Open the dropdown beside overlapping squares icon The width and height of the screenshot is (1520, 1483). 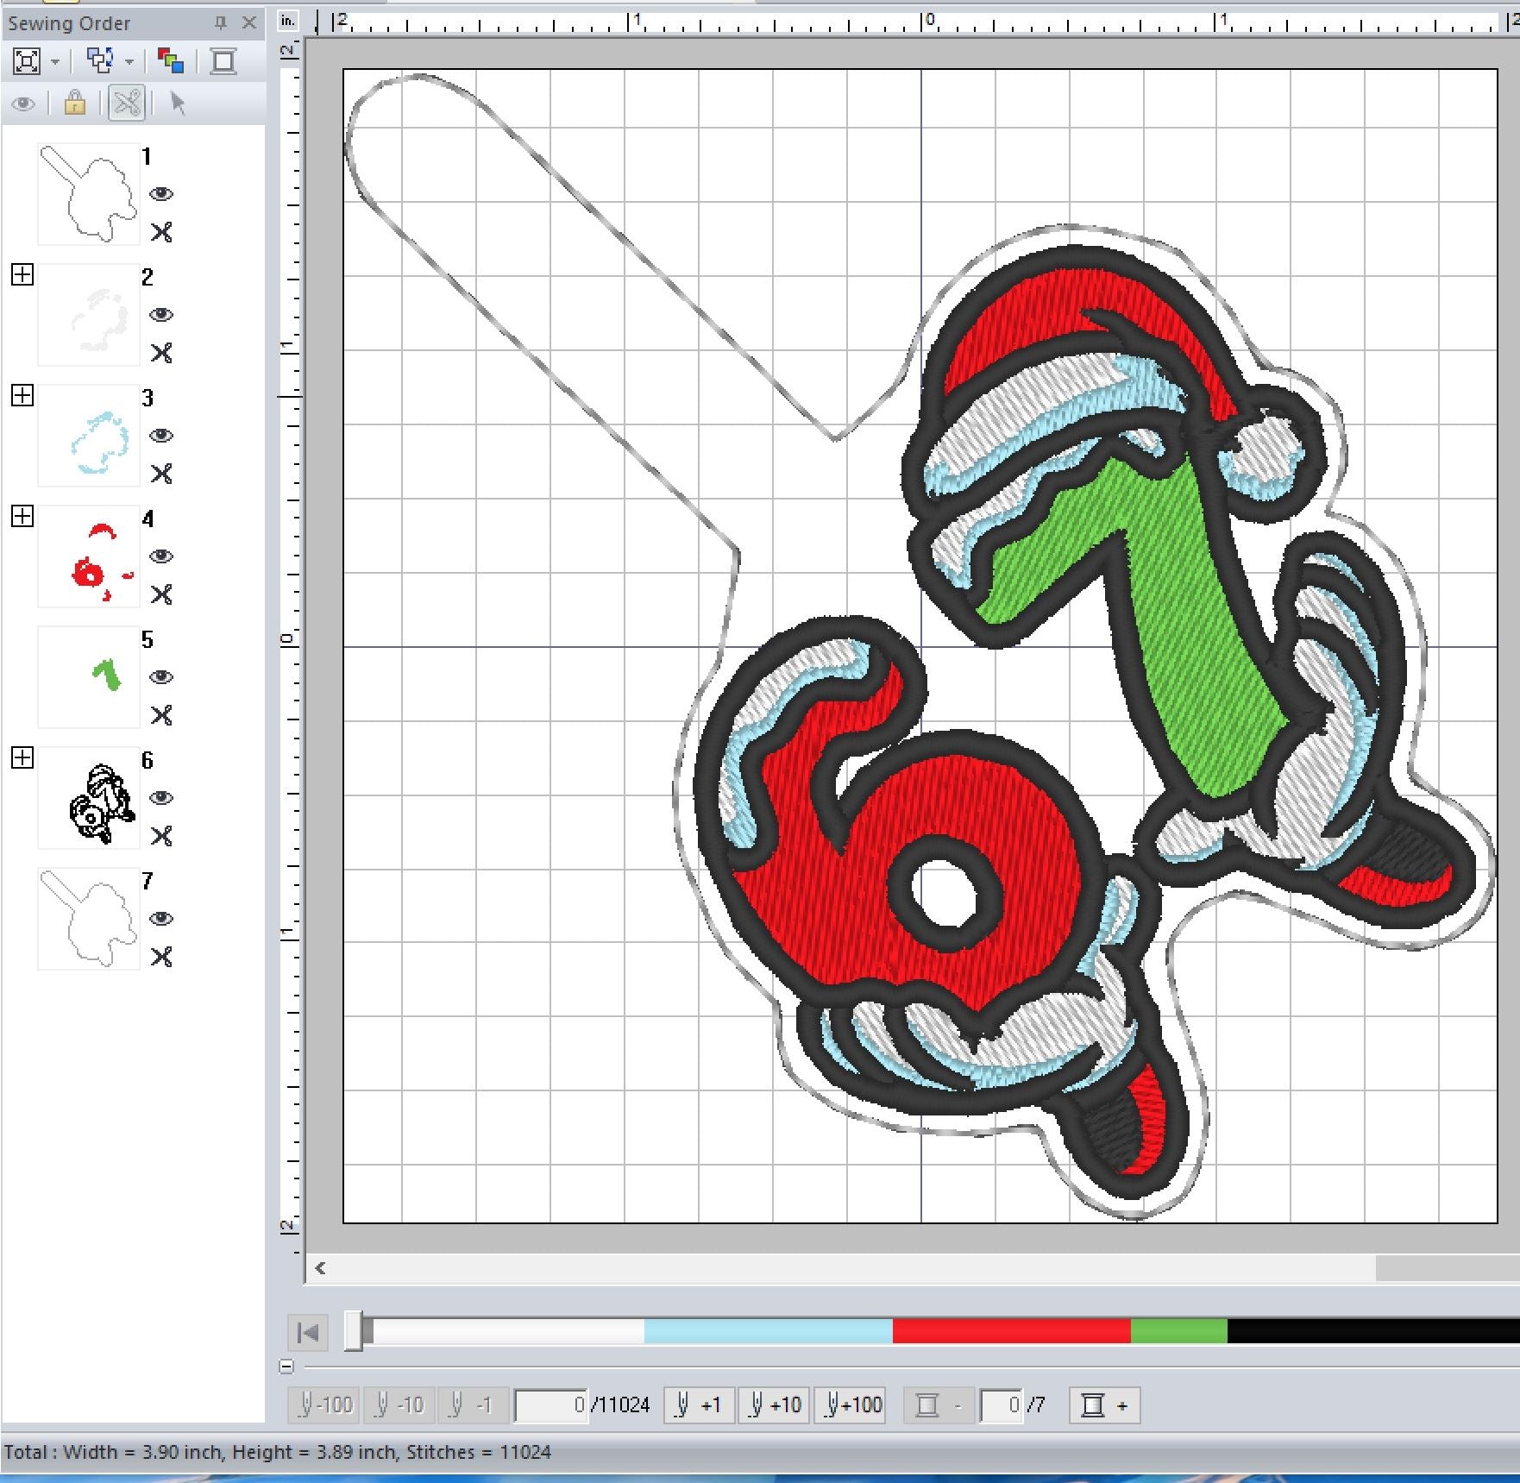[x=129, y=62]
